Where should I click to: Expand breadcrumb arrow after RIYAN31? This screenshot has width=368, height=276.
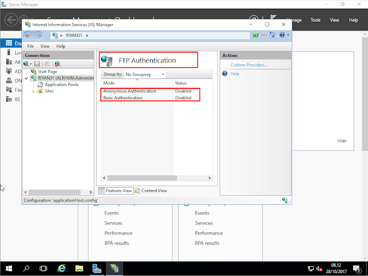point(87,36)
